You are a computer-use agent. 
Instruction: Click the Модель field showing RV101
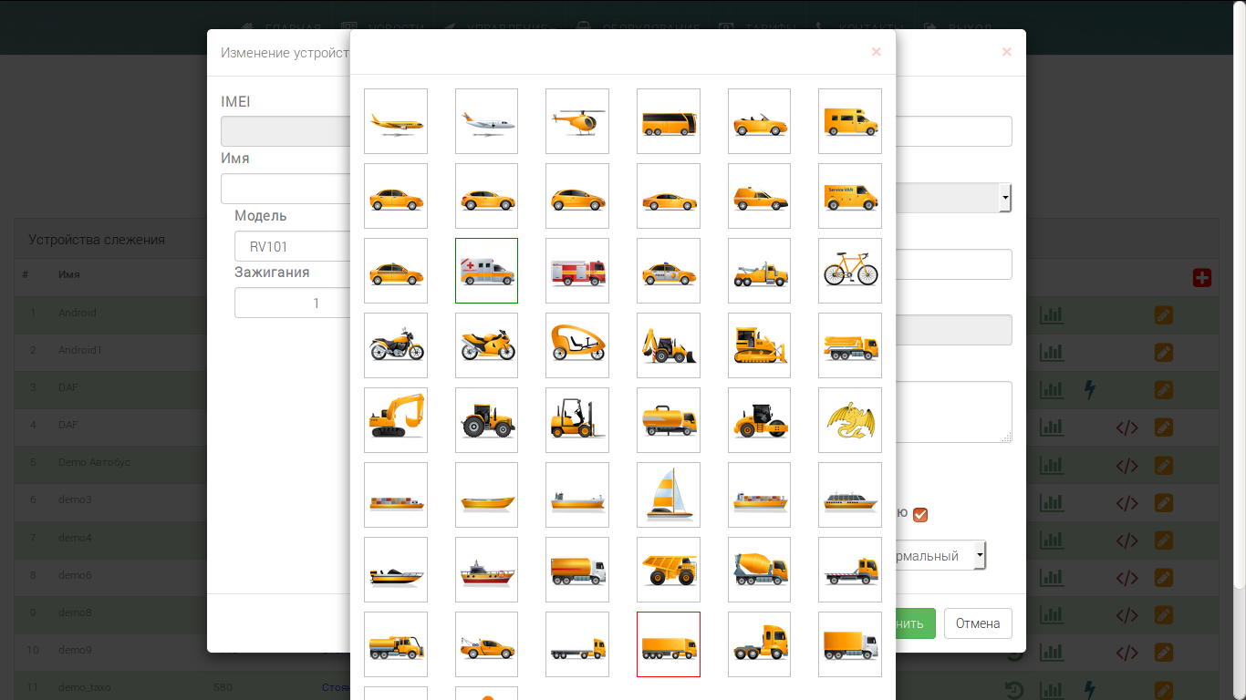(x=293, y=246)
